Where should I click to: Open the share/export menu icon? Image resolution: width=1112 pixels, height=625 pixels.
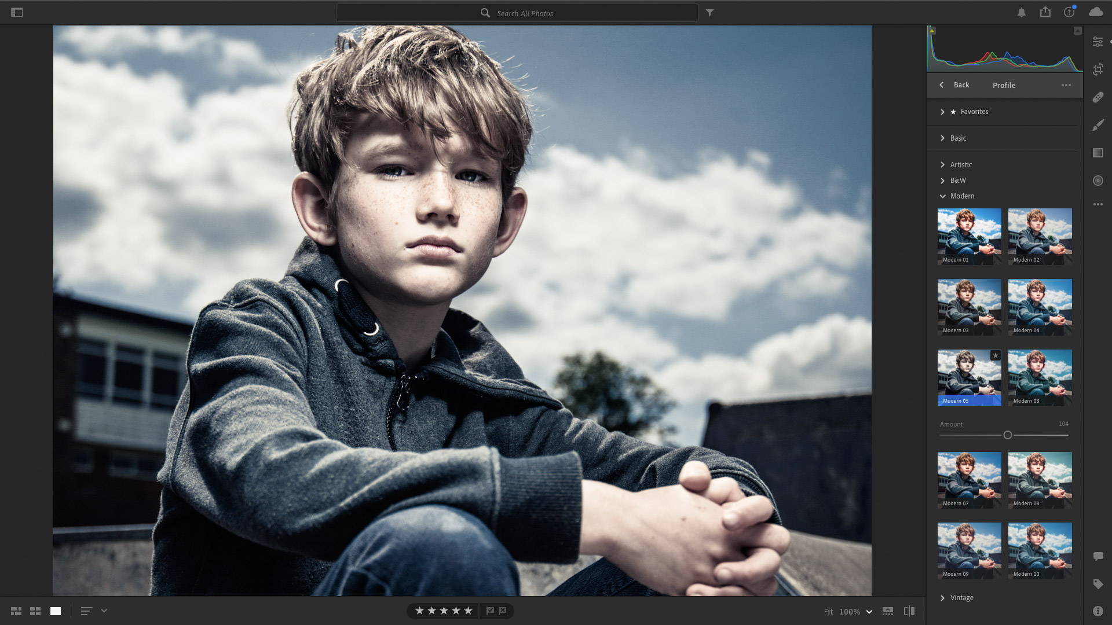click(x=1045, y=12)
